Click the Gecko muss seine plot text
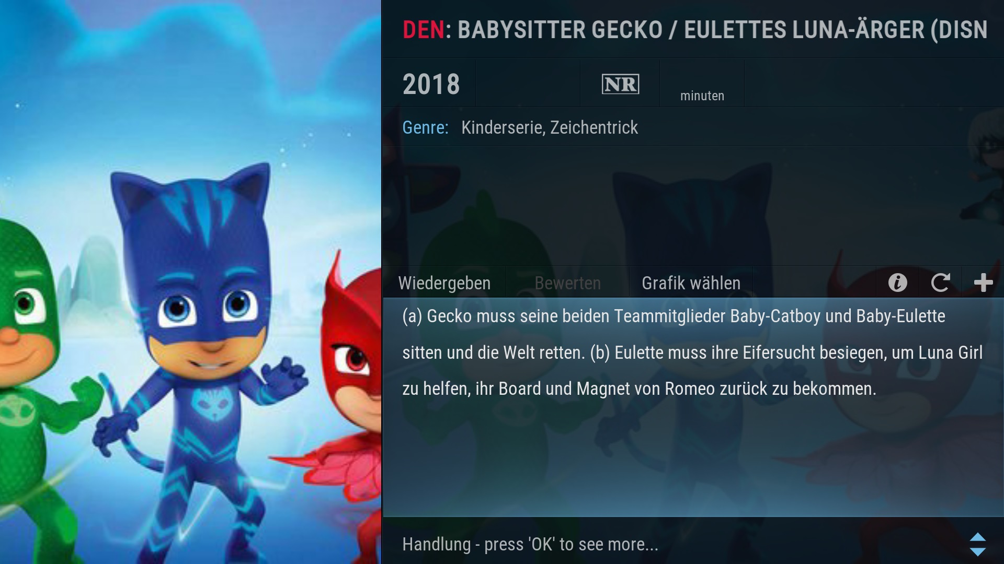 (692, 352)
